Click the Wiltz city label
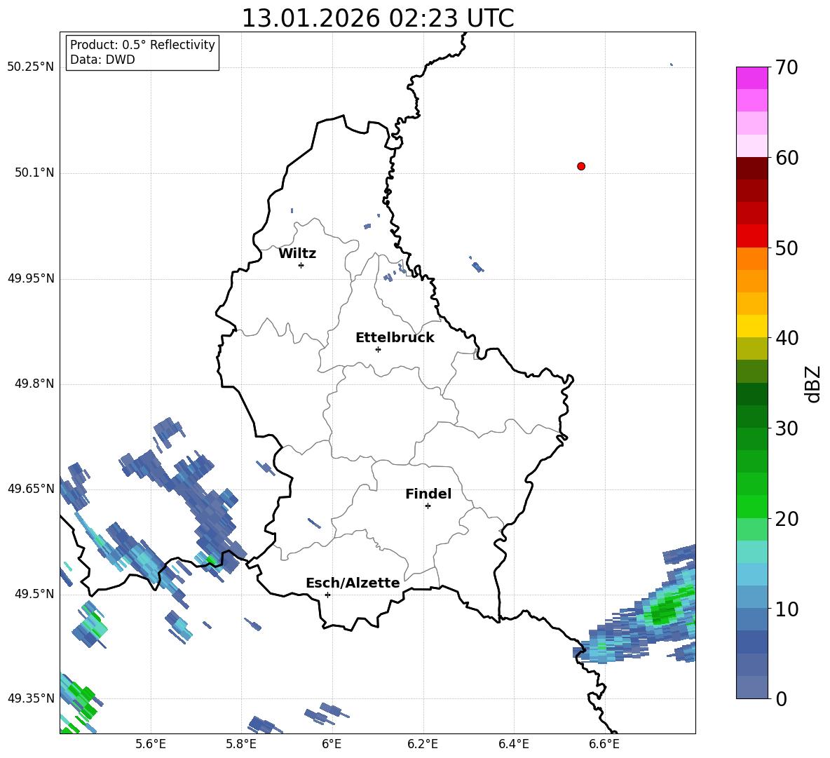 coord(297,254)
